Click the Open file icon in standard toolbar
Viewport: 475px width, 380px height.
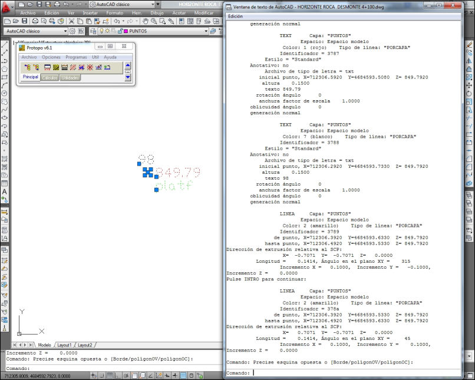16,21
